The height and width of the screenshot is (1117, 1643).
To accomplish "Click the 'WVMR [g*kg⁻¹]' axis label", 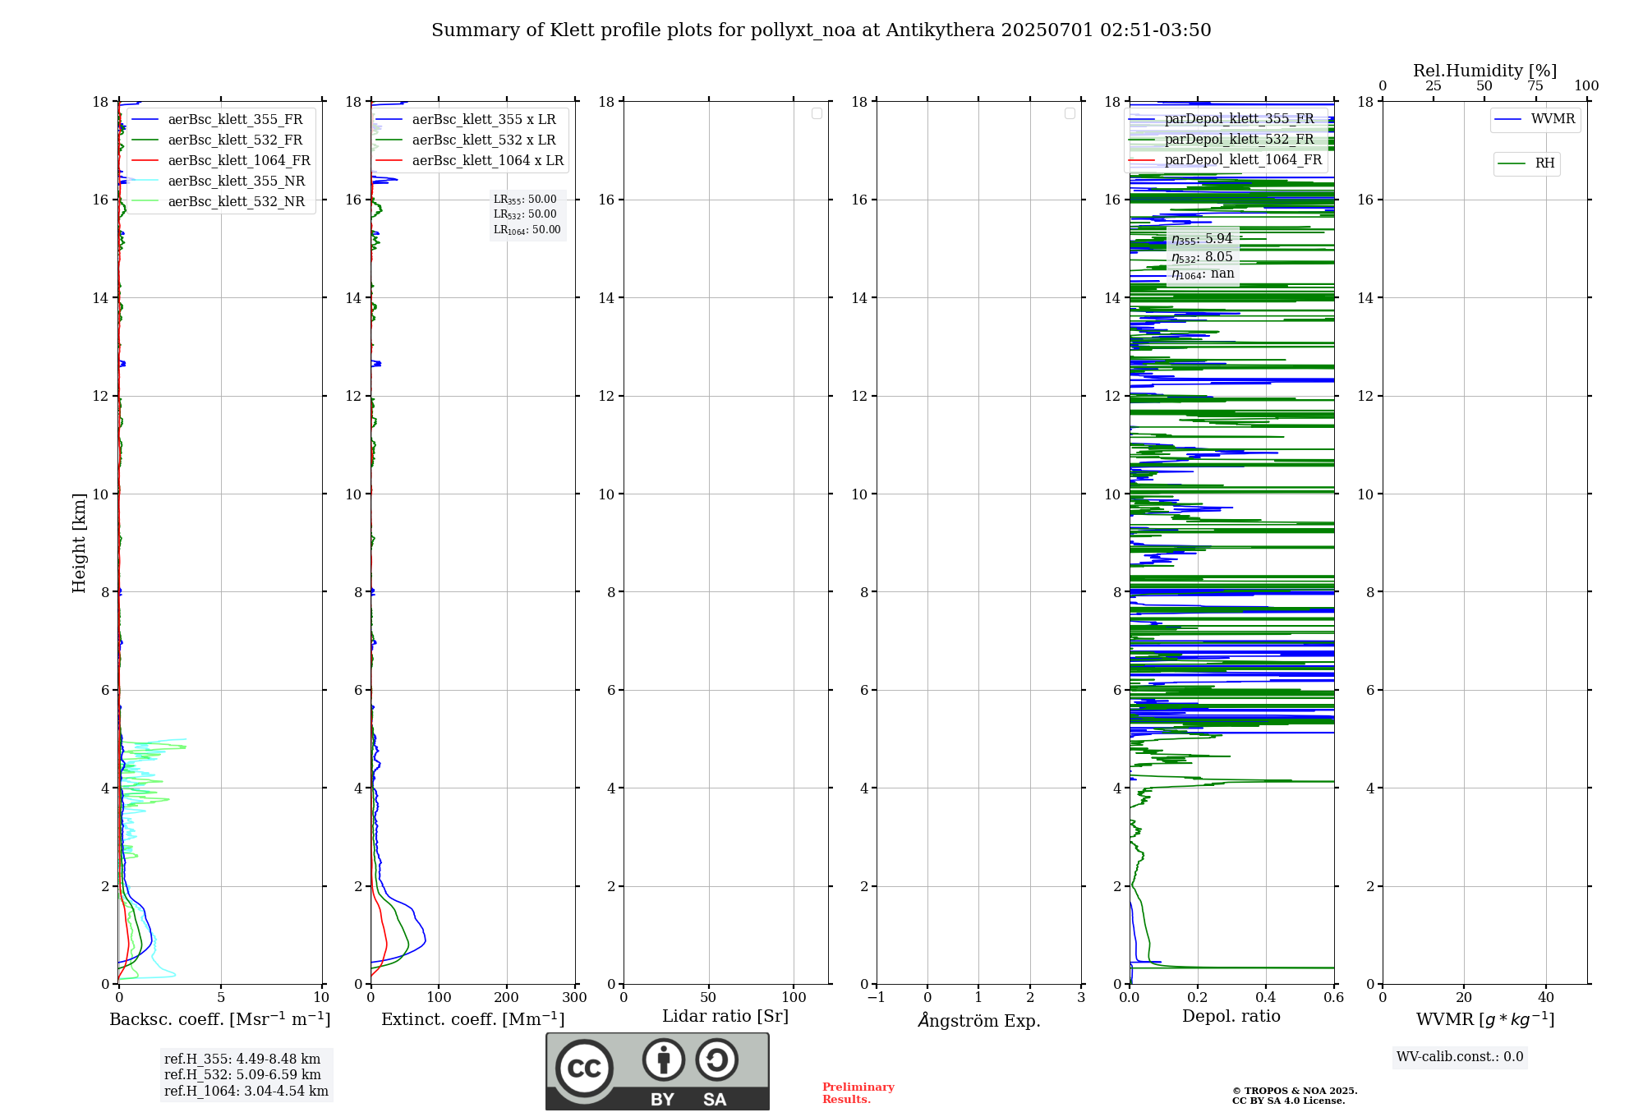I will click(x=1485, y=1019).
